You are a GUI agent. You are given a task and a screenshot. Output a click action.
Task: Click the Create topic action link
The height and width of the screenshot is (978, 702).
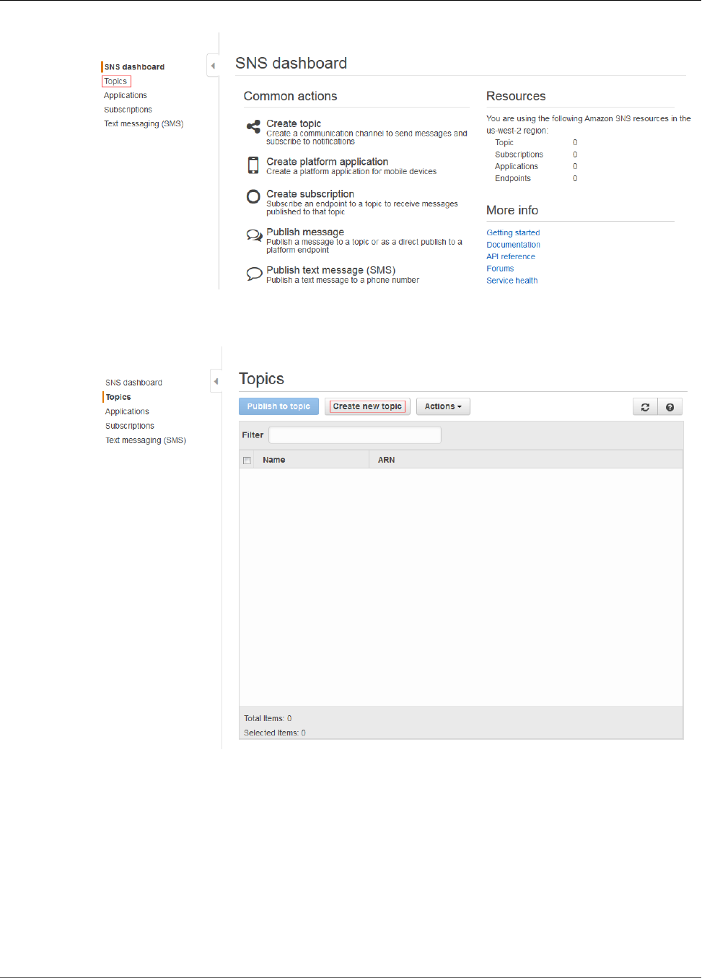coord(294,123)
